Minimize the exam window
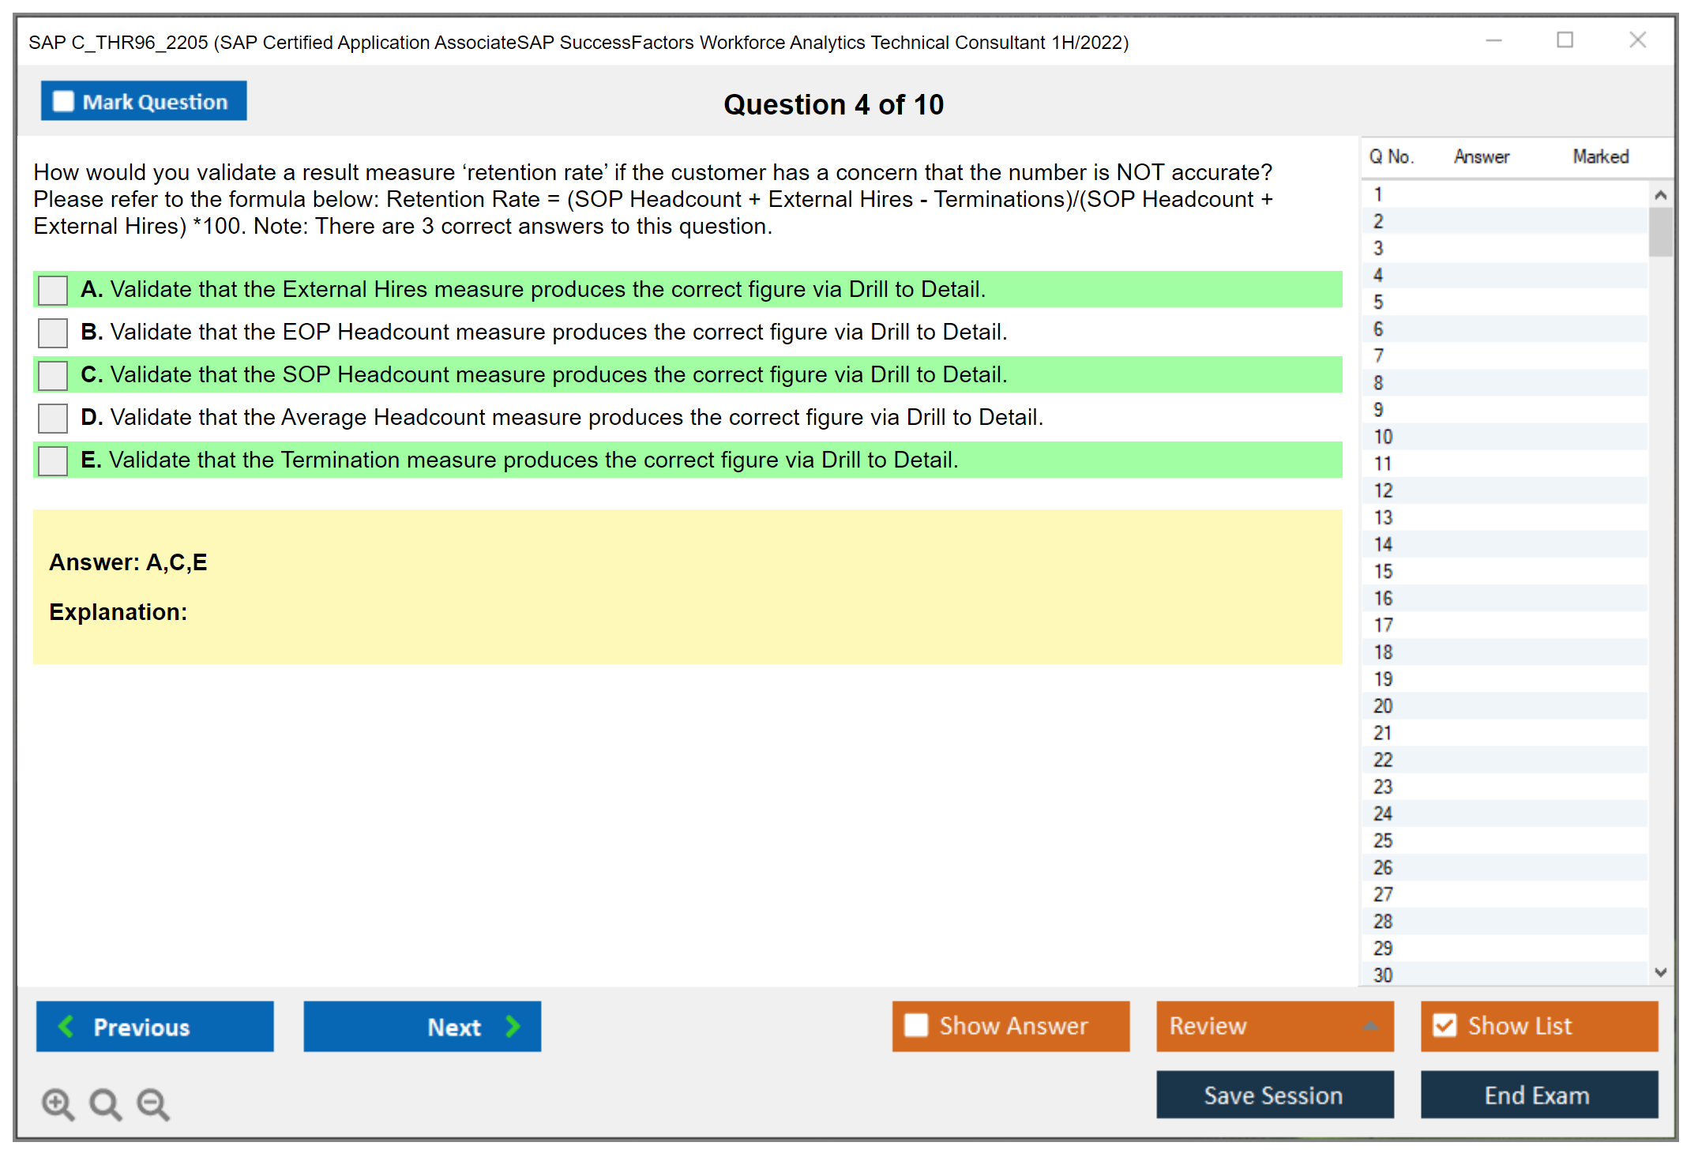This screenshot has height=1161, width=1698. pos(1493,40)
